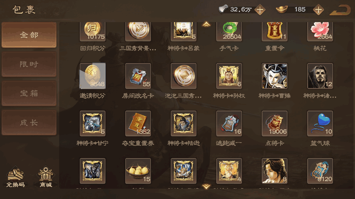
Task: Select the 夺宝重置券 book item
Action: coord(138,123)
